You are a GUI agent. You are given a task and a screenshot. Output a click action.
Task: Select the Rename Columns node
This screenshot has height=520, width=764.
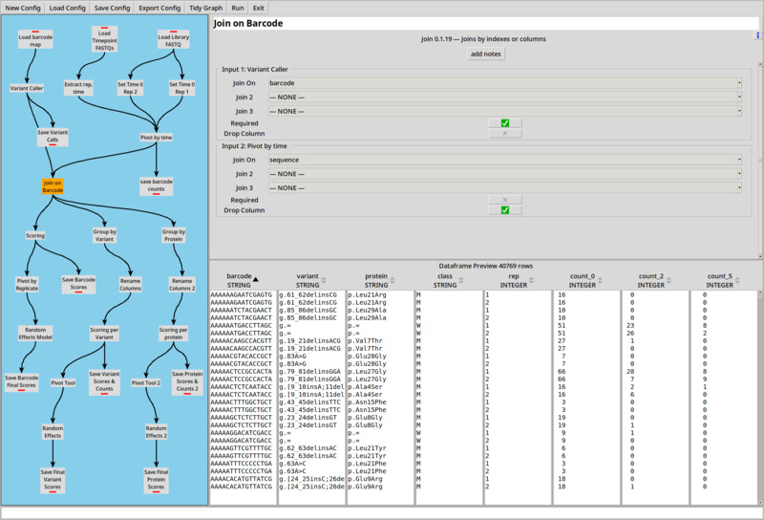130,285
